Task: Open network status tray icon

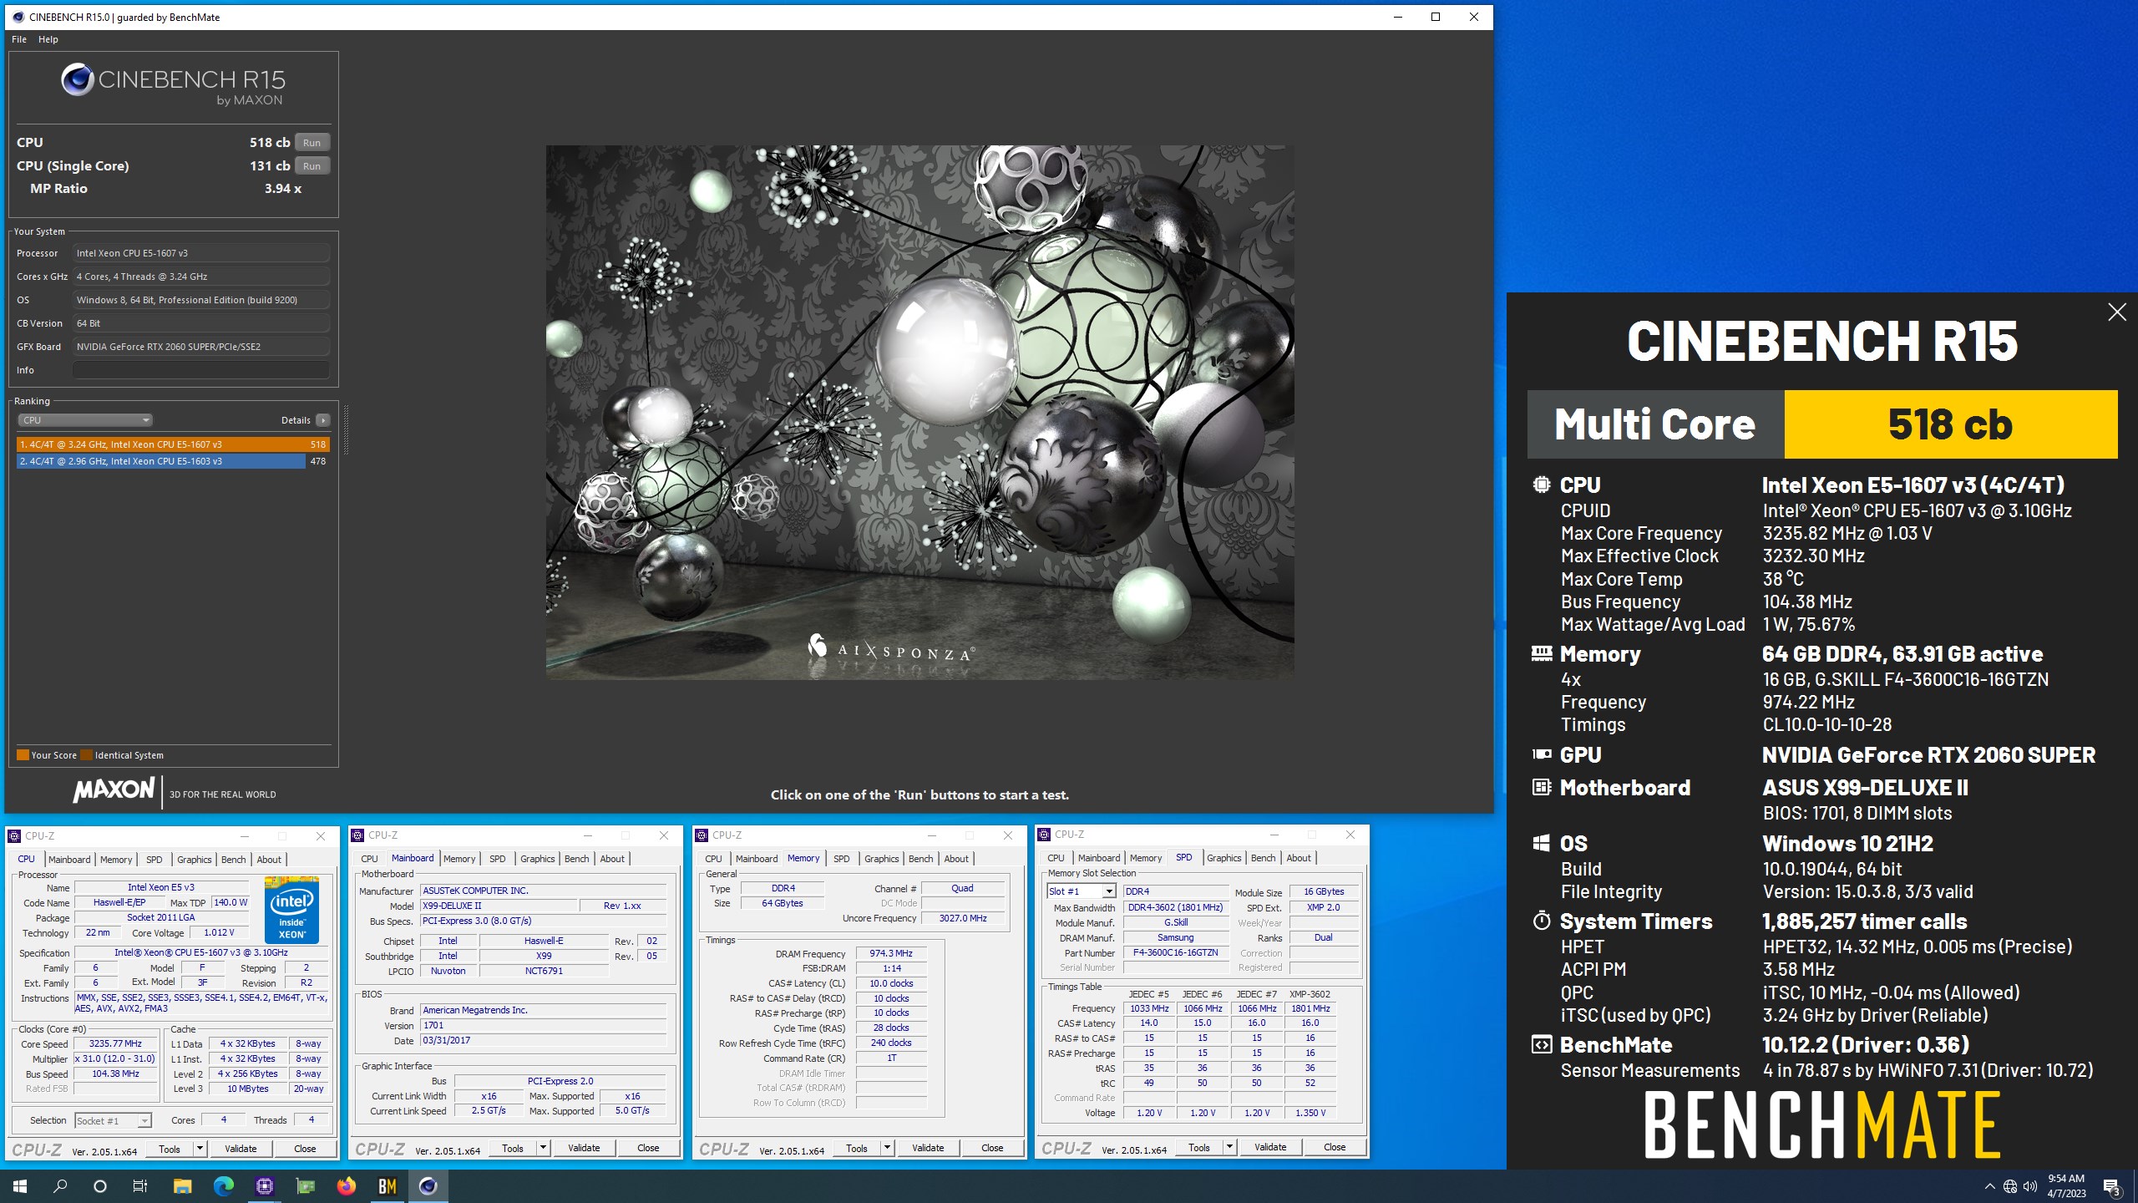Action: tap(2010, 1186)
